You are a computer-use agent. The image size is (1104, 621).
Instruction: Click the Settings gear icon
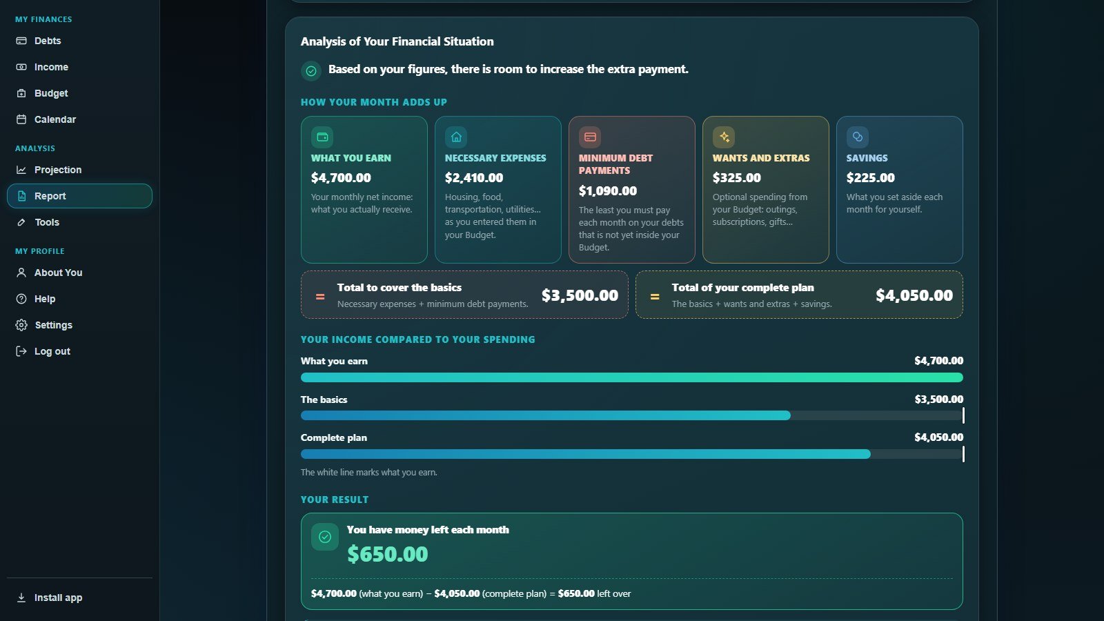(21, 325)
